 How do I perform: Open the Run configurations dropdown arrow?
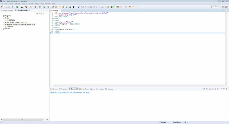click(19, 7)
